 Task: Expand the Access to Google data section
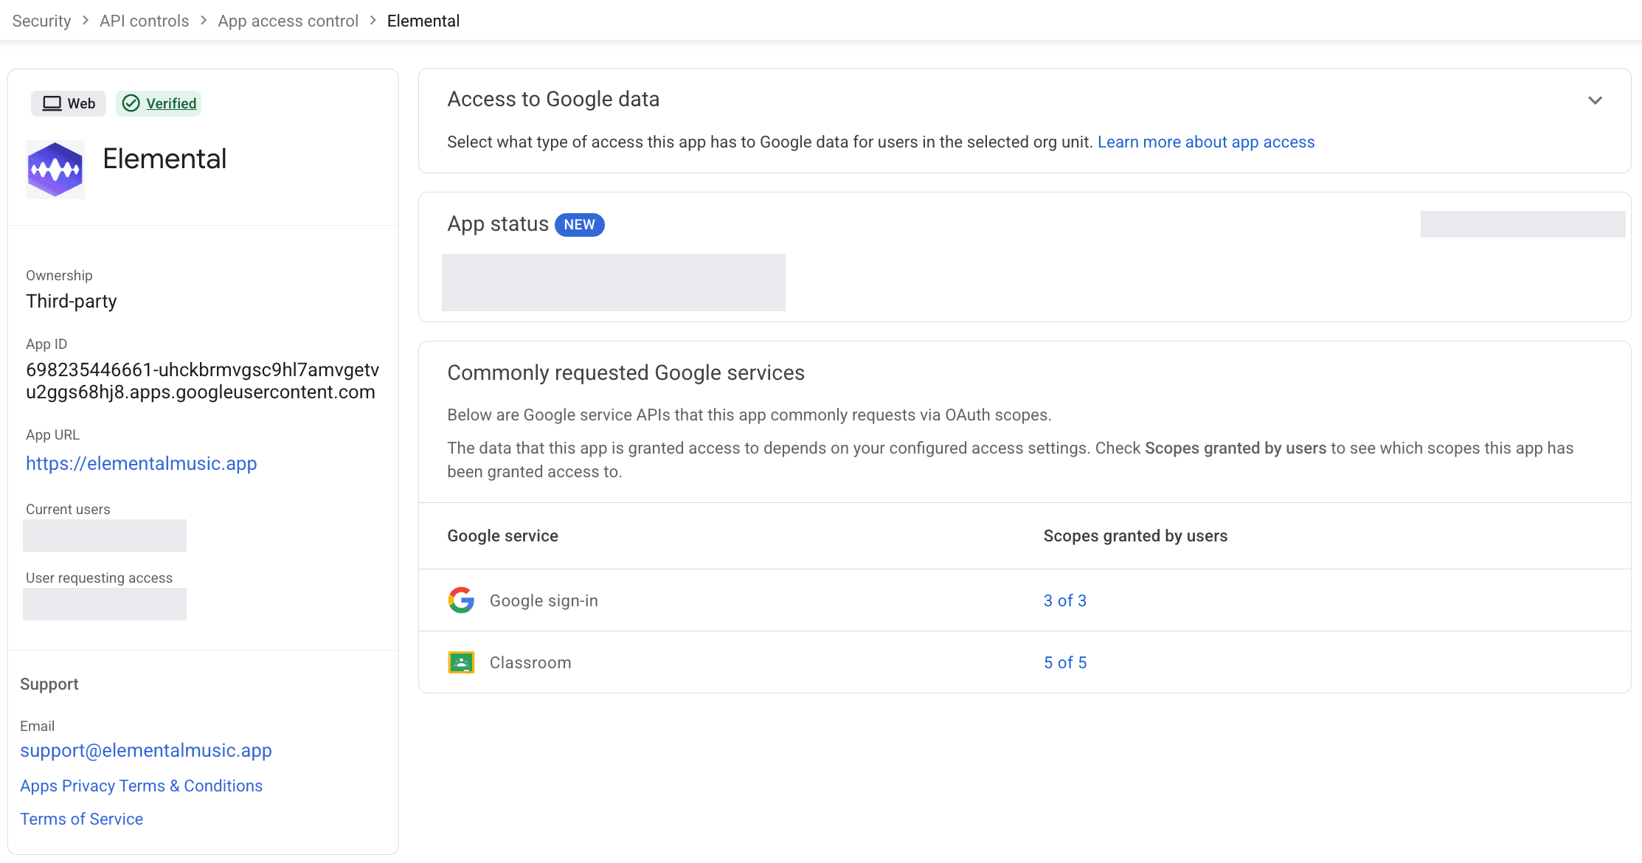click(x=1595, y=100)
